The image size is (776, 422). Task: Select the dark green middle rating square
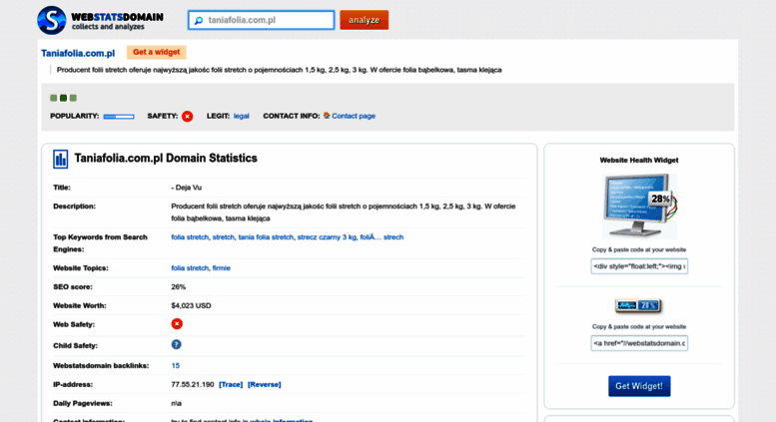click(x=63, y=98)
